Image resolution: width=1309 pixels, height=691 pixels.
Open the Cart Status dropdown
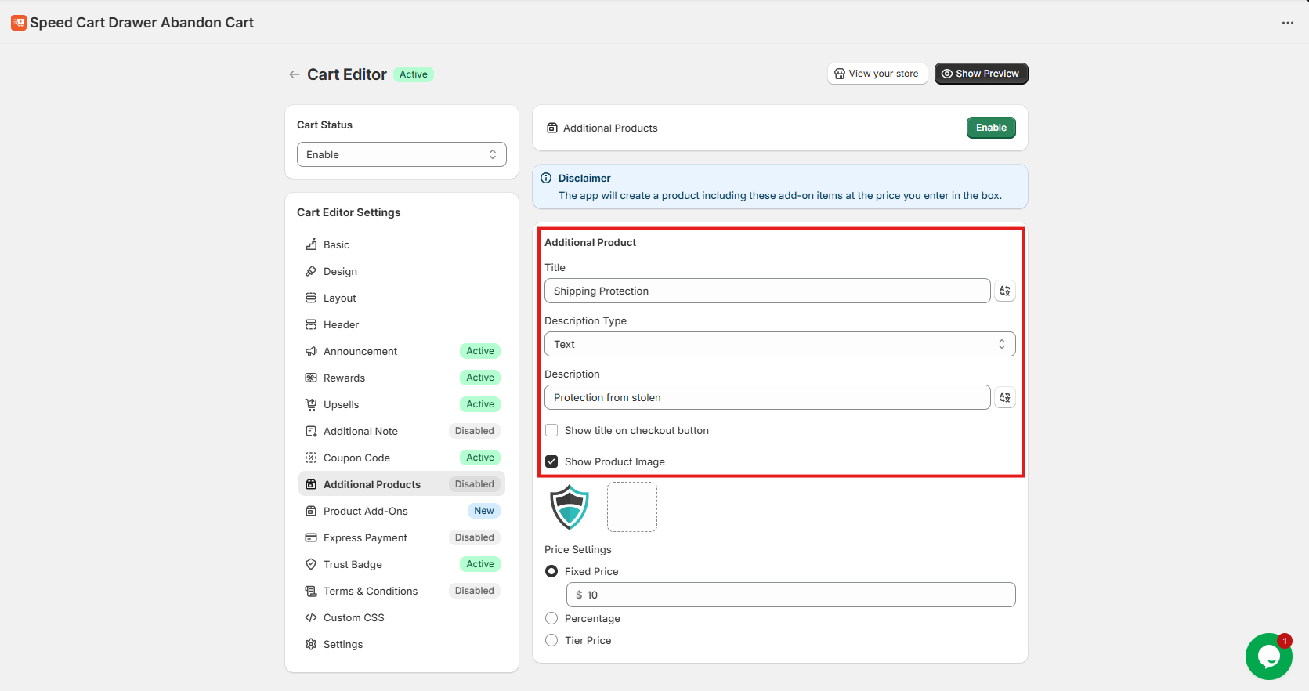(x=401, y=154)
